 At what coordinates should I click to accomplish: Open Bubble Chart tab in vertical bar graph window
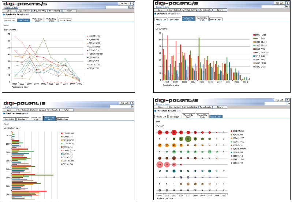tap(216, 19)
